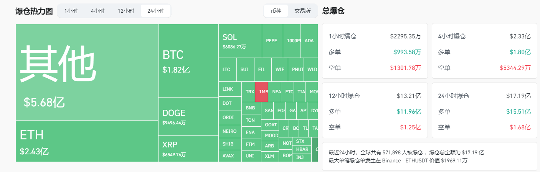Click the LTC heatmap tile
The height and width of the screenshot is (172, 540).
point(227,69)
